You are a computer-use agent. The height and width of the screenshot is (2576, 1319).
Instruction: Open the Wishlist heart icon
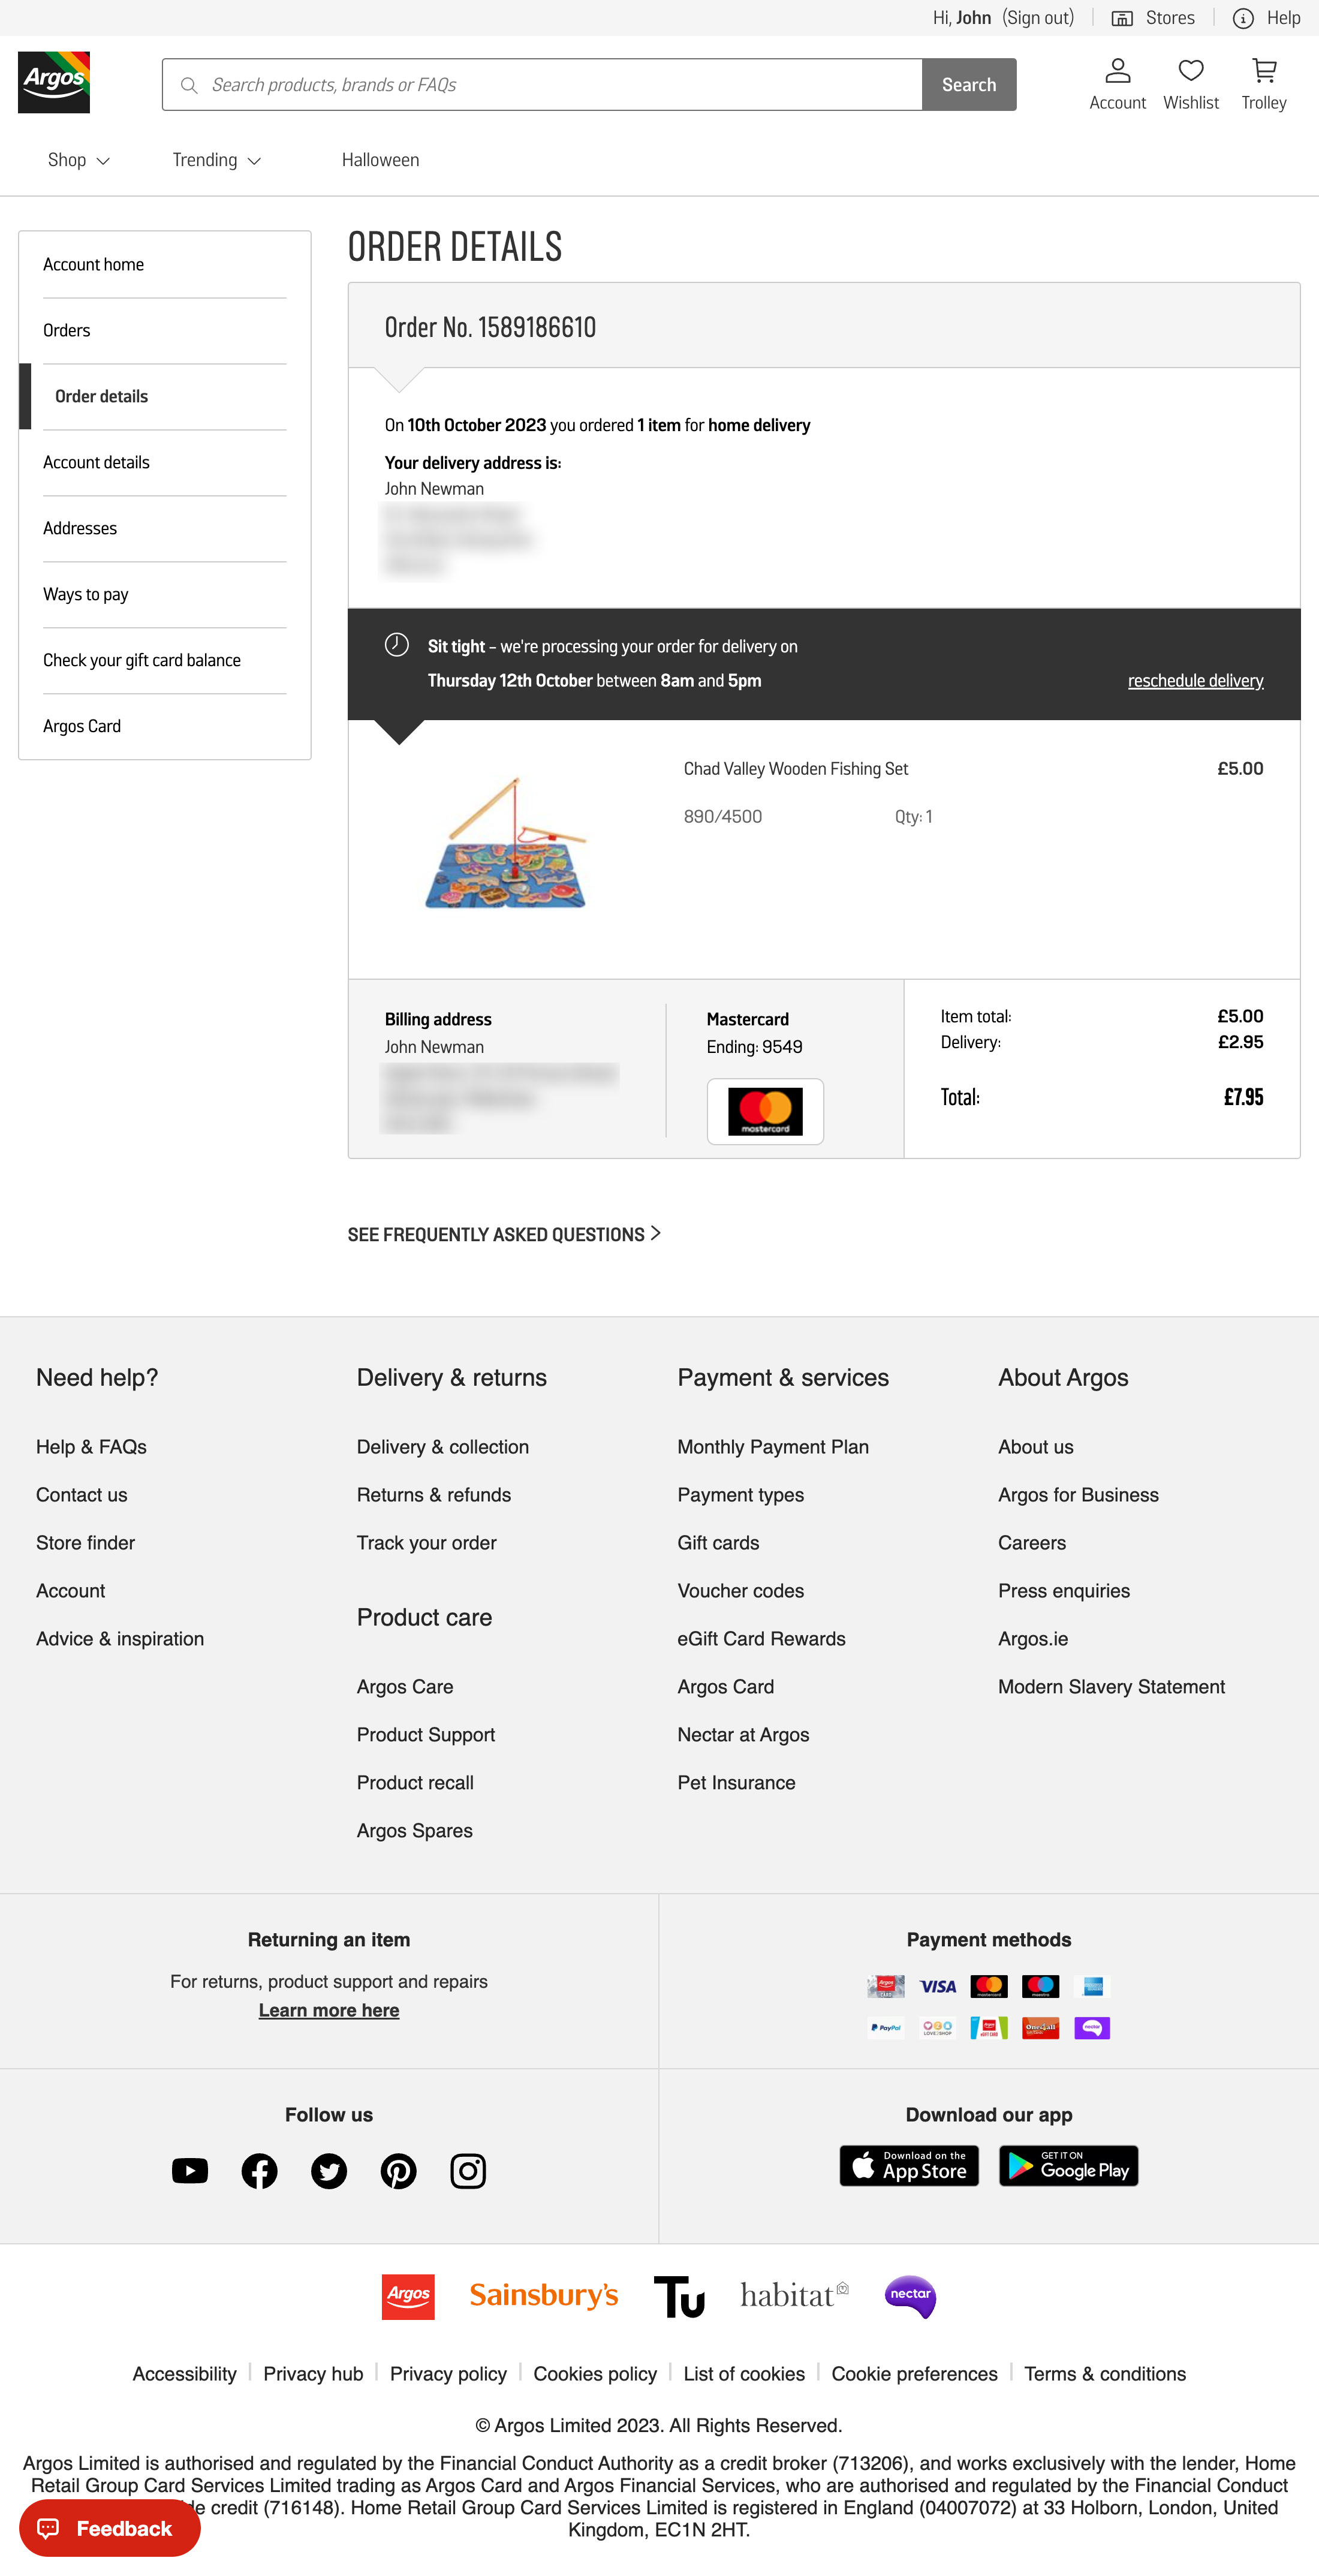(1190, 71)
